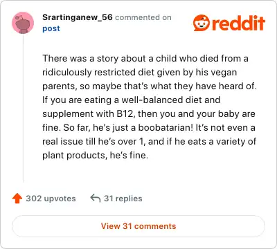Click the comment body text

[x=150, y=107]
